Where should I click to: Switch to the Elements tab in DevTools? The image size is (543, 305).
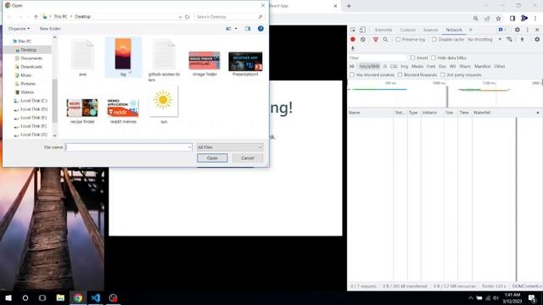(383, 30)
